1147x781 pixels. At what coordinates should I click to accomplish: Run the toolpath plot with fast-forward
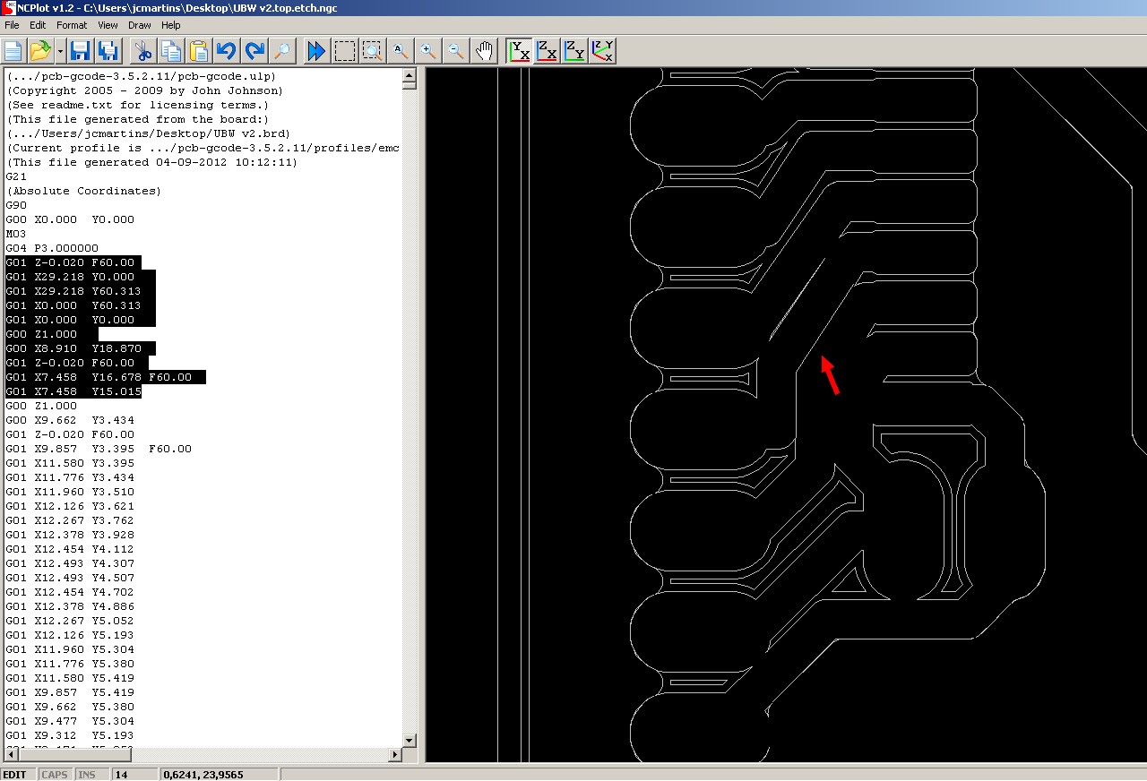[x=316, y=51]
